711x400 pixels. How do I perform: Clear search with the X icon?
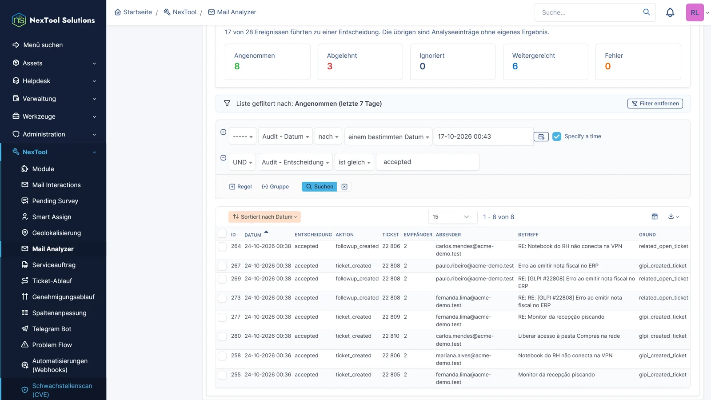click(x=344, y=187)
